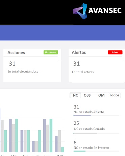This screenshot has height=156, width=125.
Task: Click the tall teal bar in GDI group
Action: pos(51,136)
